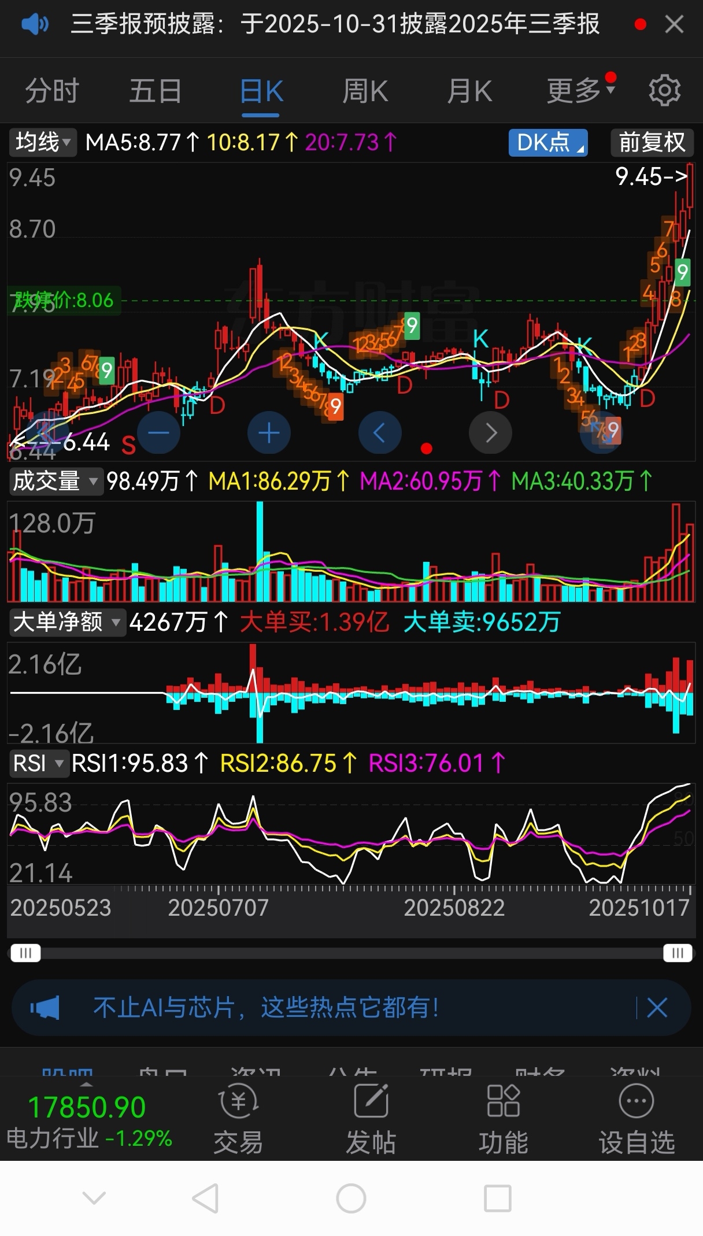Tap the 20250707 date label

(x=218, y=908)
